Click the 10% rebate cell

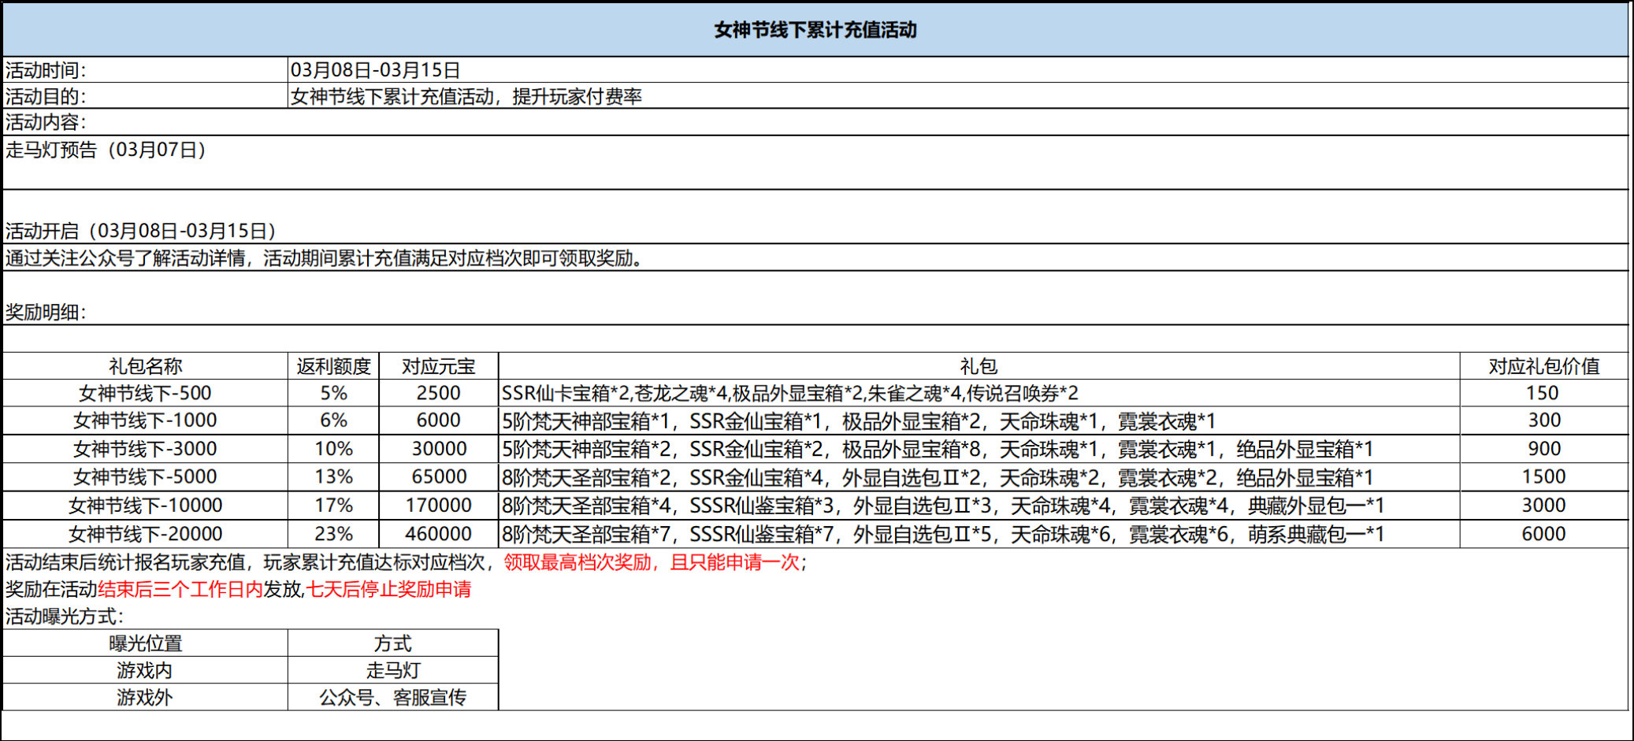coord(334,449)
